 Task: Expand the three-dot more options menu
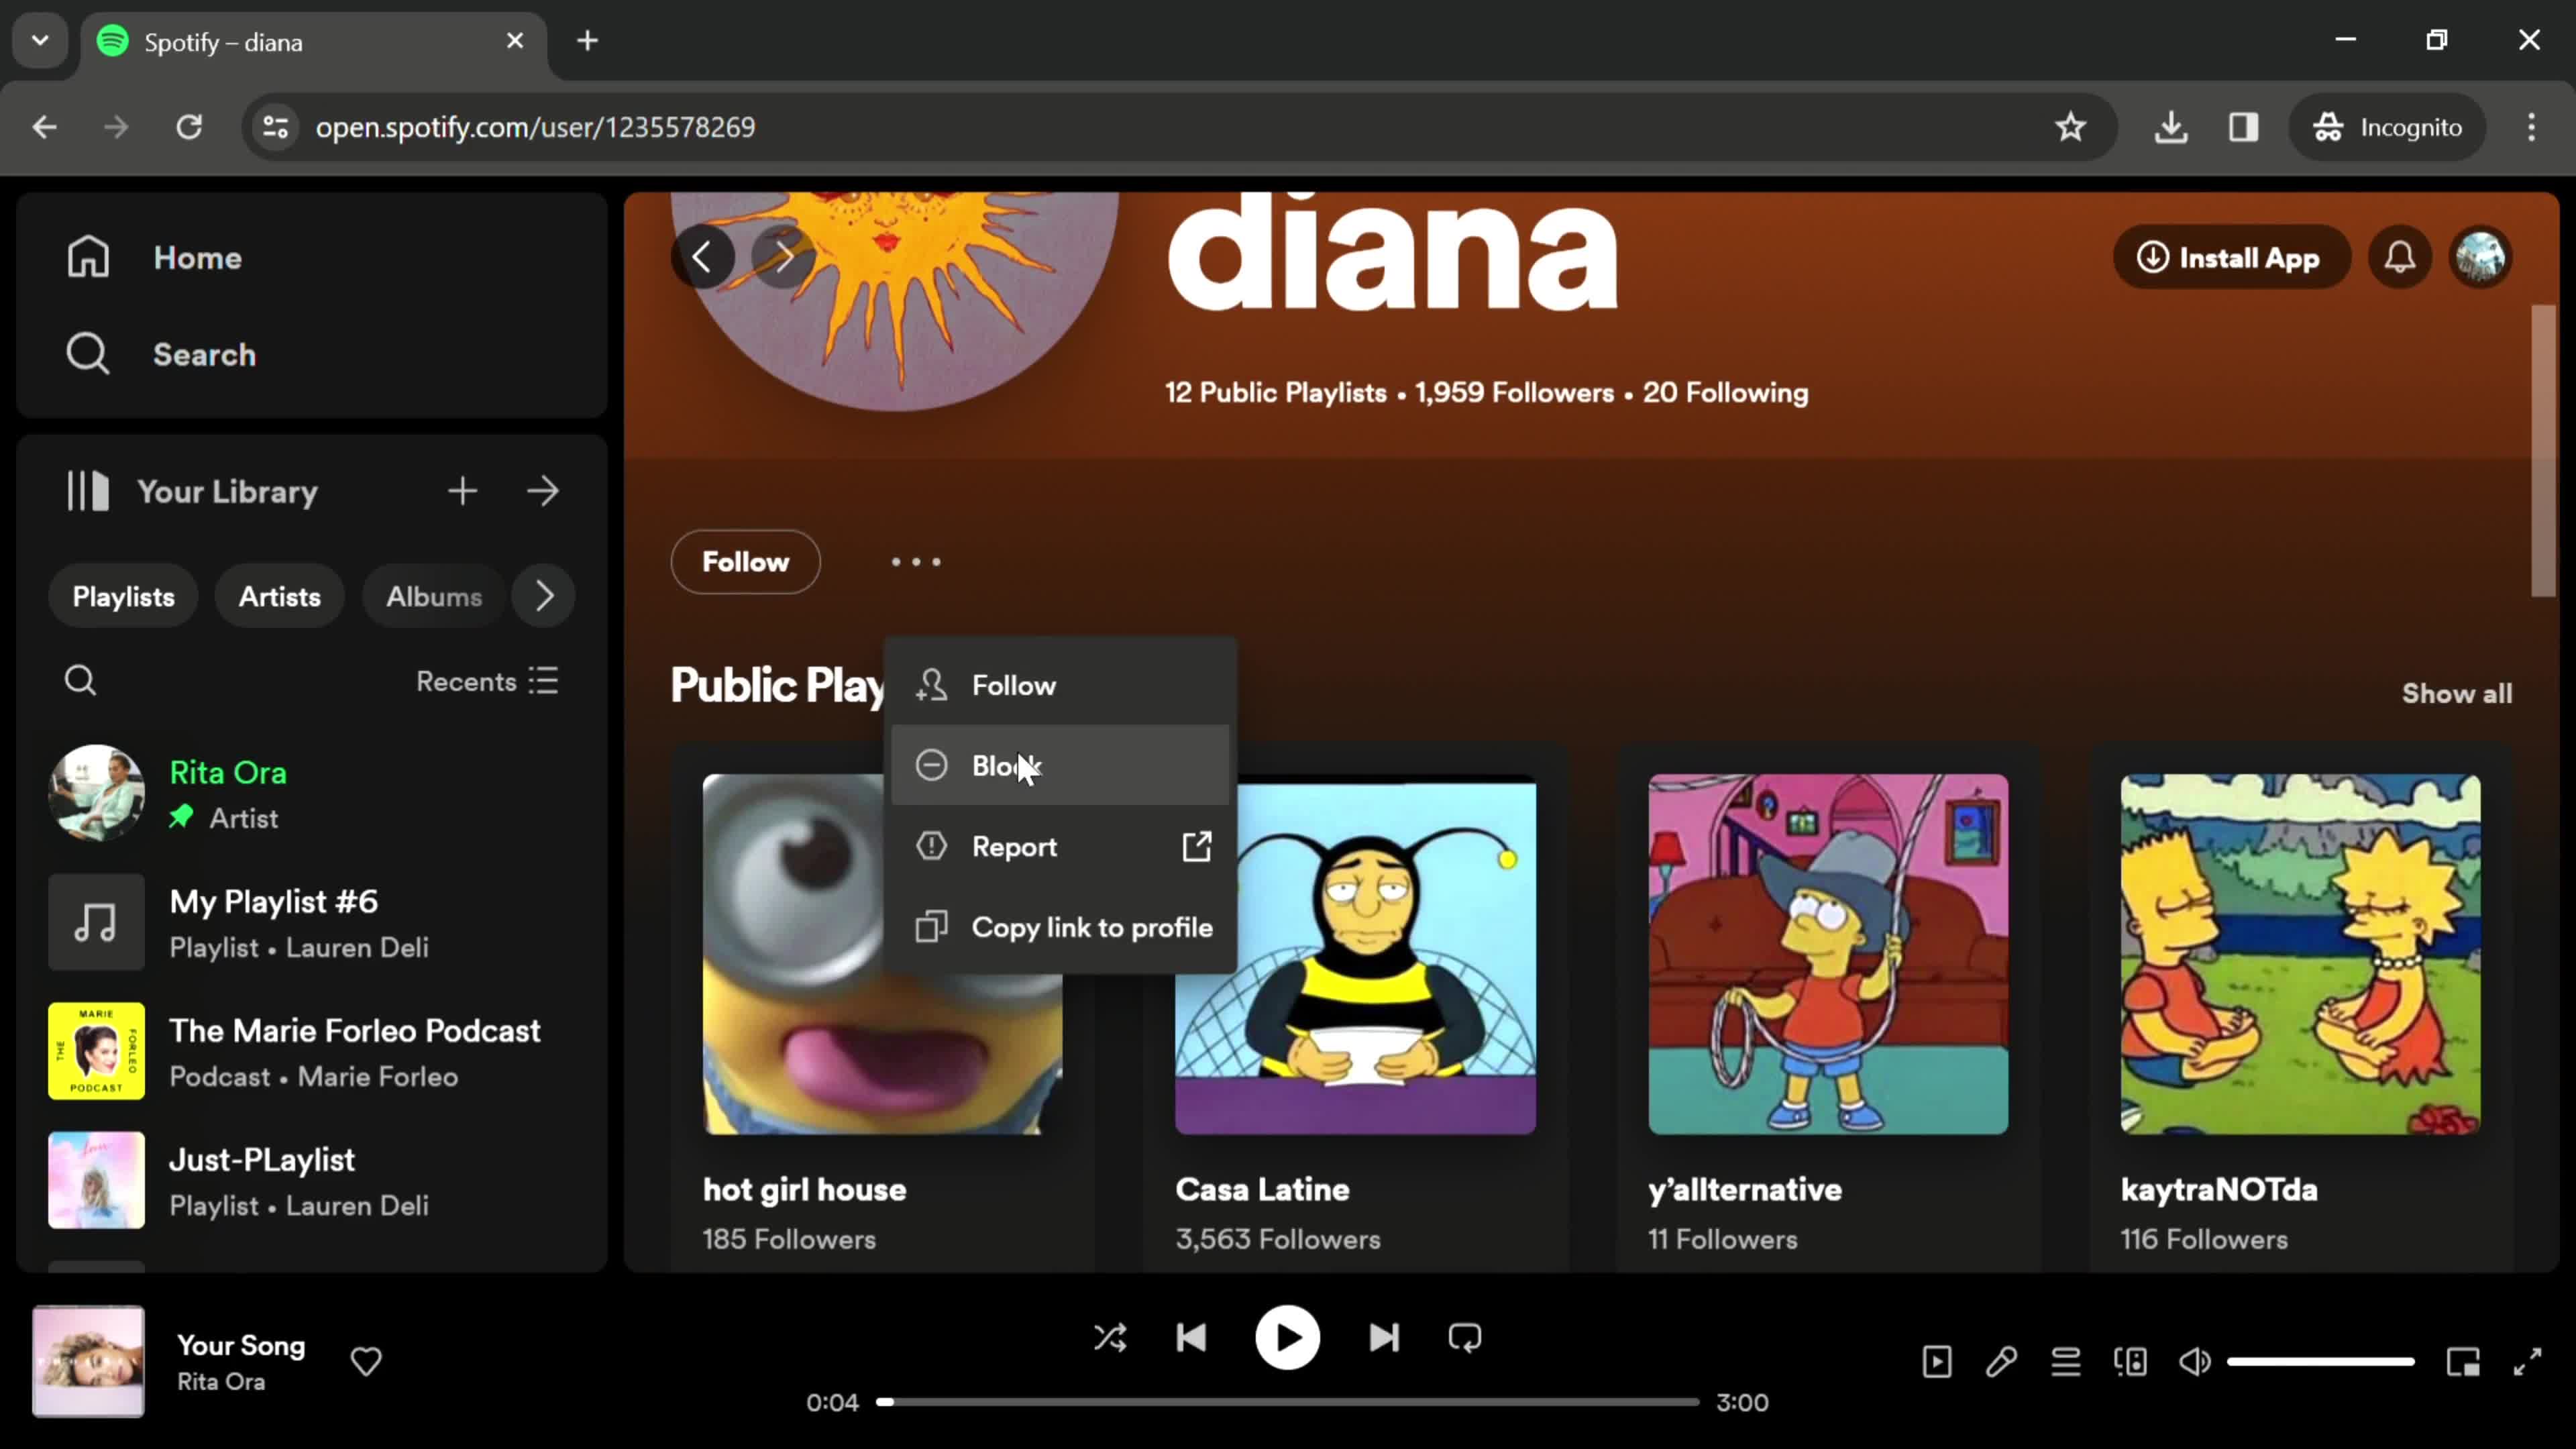(916, 561)
